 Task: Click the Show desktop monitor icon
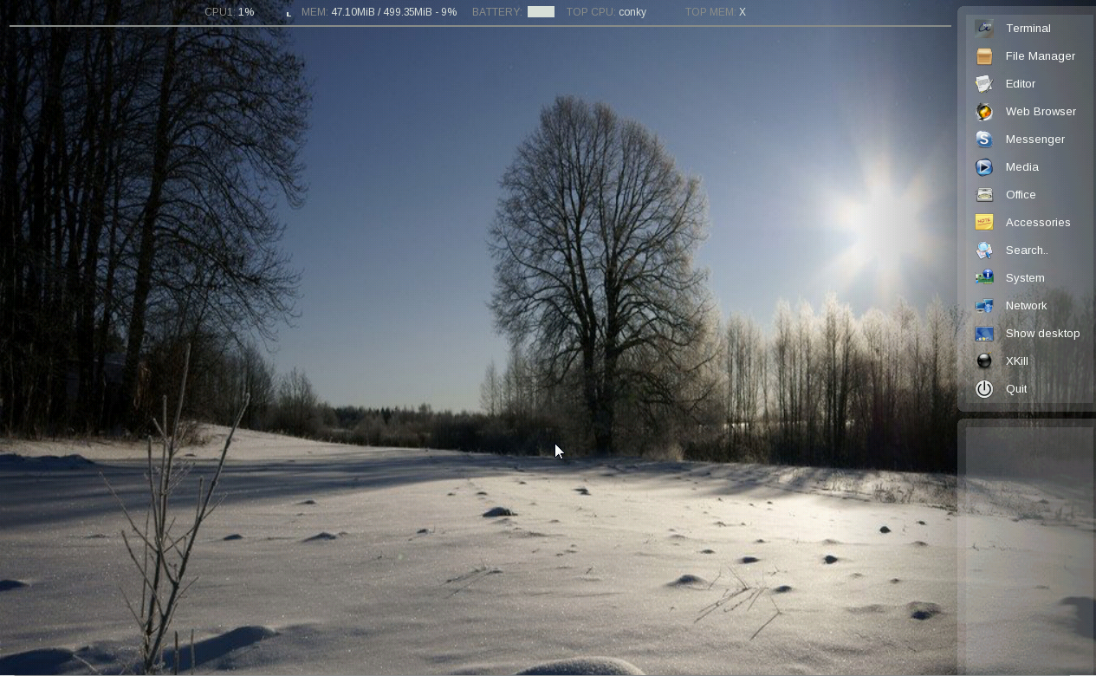[x=984, y=334]
